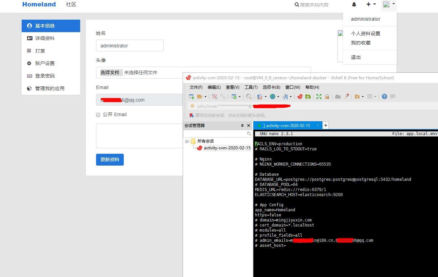
Task: Click the new folder plus icon in Xshell toolbar
Action: tap(357, 97)
